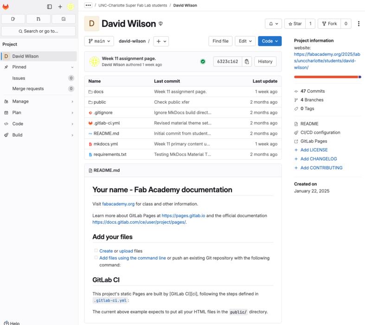Toggle the sidebar collapse icon
This screenshot has height=325, width=365.
pos(49,7)
